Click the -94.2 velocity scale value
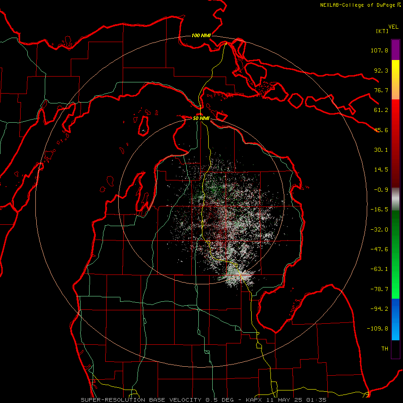This screenshot has height=403, width=403. (x=379, y=309)
